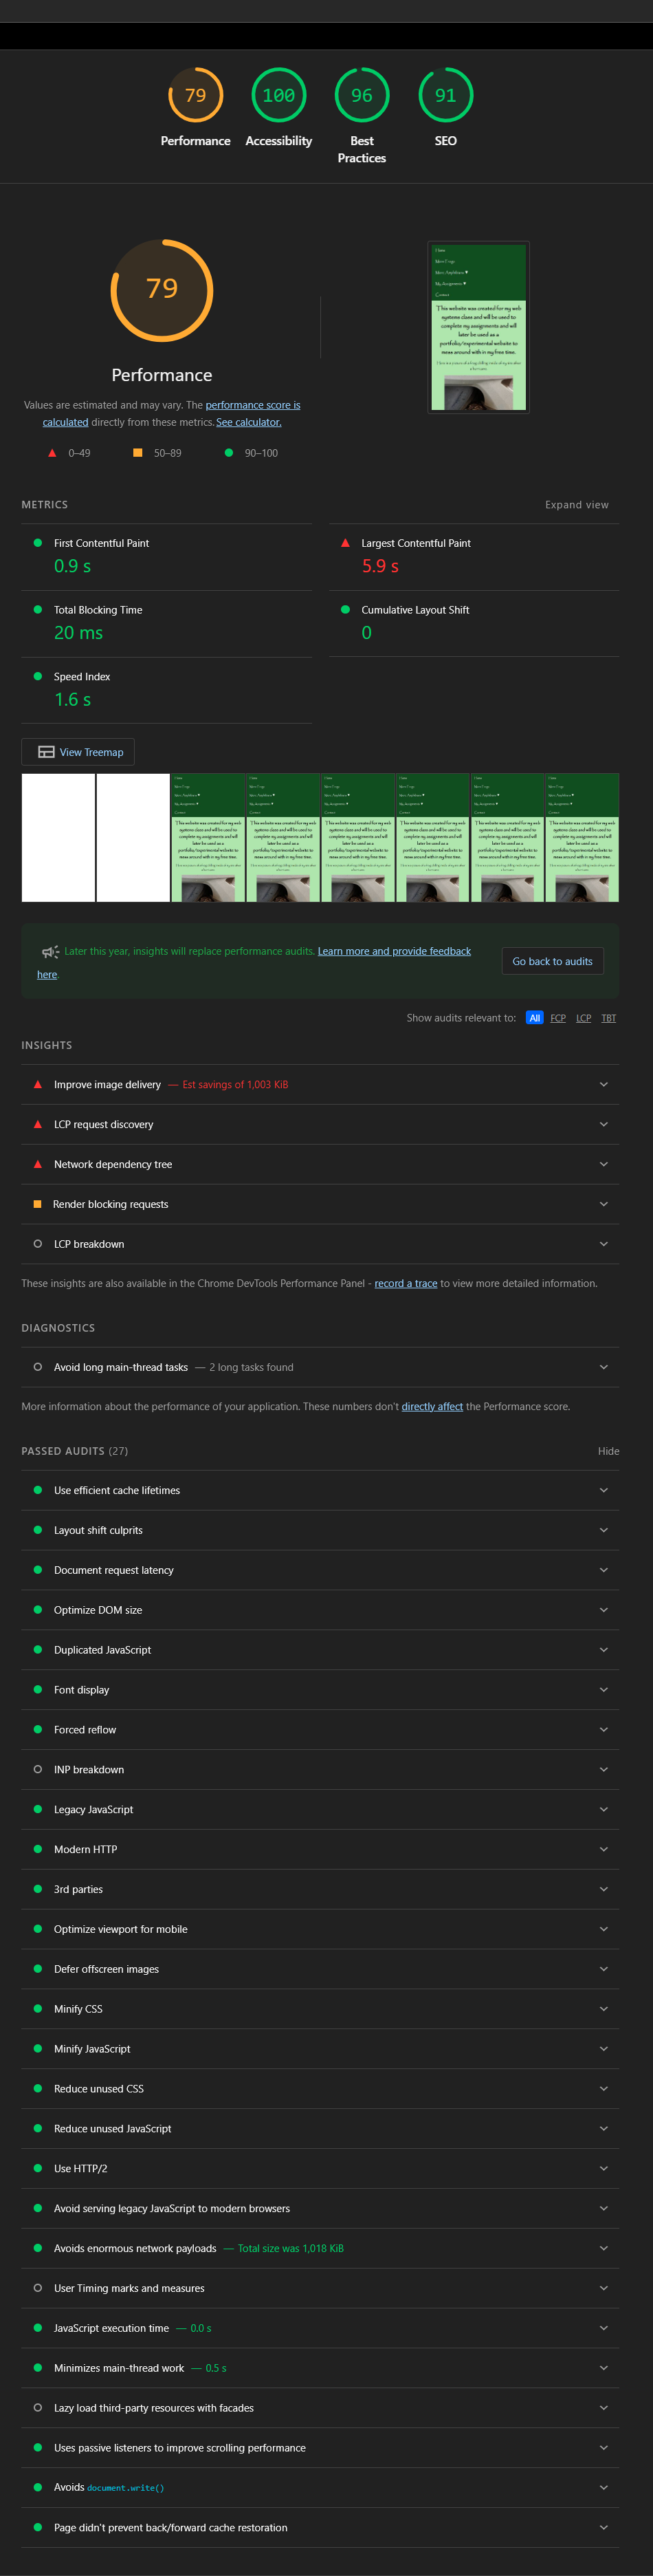
Task: Click the megaphone icon in insights notice
Action: pos(50,952)
